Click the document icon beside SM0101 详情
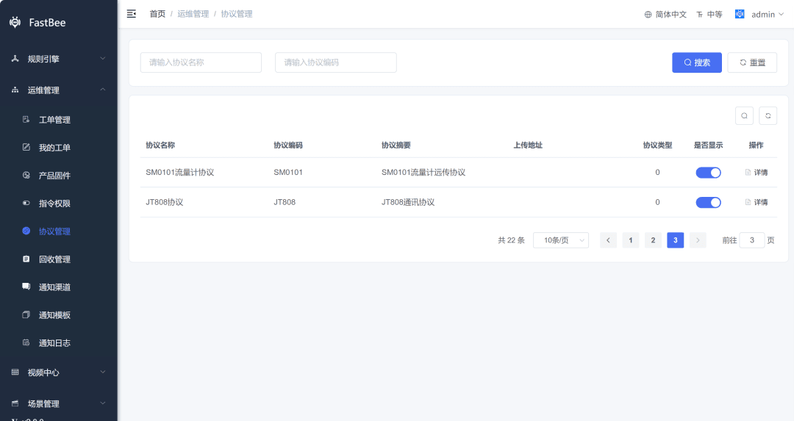Image resolution: width=794 pixels, height=421 pixels. click(748, 173)
